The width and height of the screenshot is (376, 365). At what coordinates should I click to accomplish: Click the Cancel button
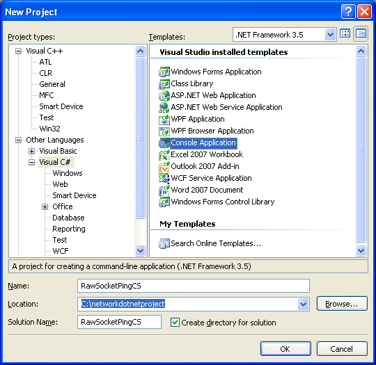tap(342, 349)
